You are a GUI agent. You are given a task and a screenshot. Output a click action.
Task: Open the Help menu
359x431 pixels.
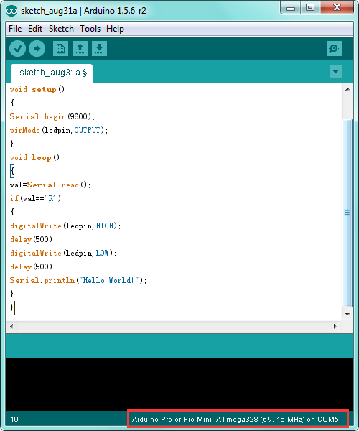click(115, 29)
